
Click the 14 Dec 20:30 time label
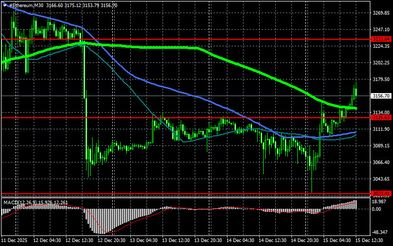(x=305, y=240)
